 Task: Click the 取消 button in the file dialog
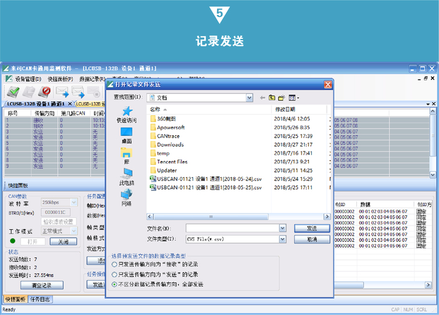(x=312, y=239)
